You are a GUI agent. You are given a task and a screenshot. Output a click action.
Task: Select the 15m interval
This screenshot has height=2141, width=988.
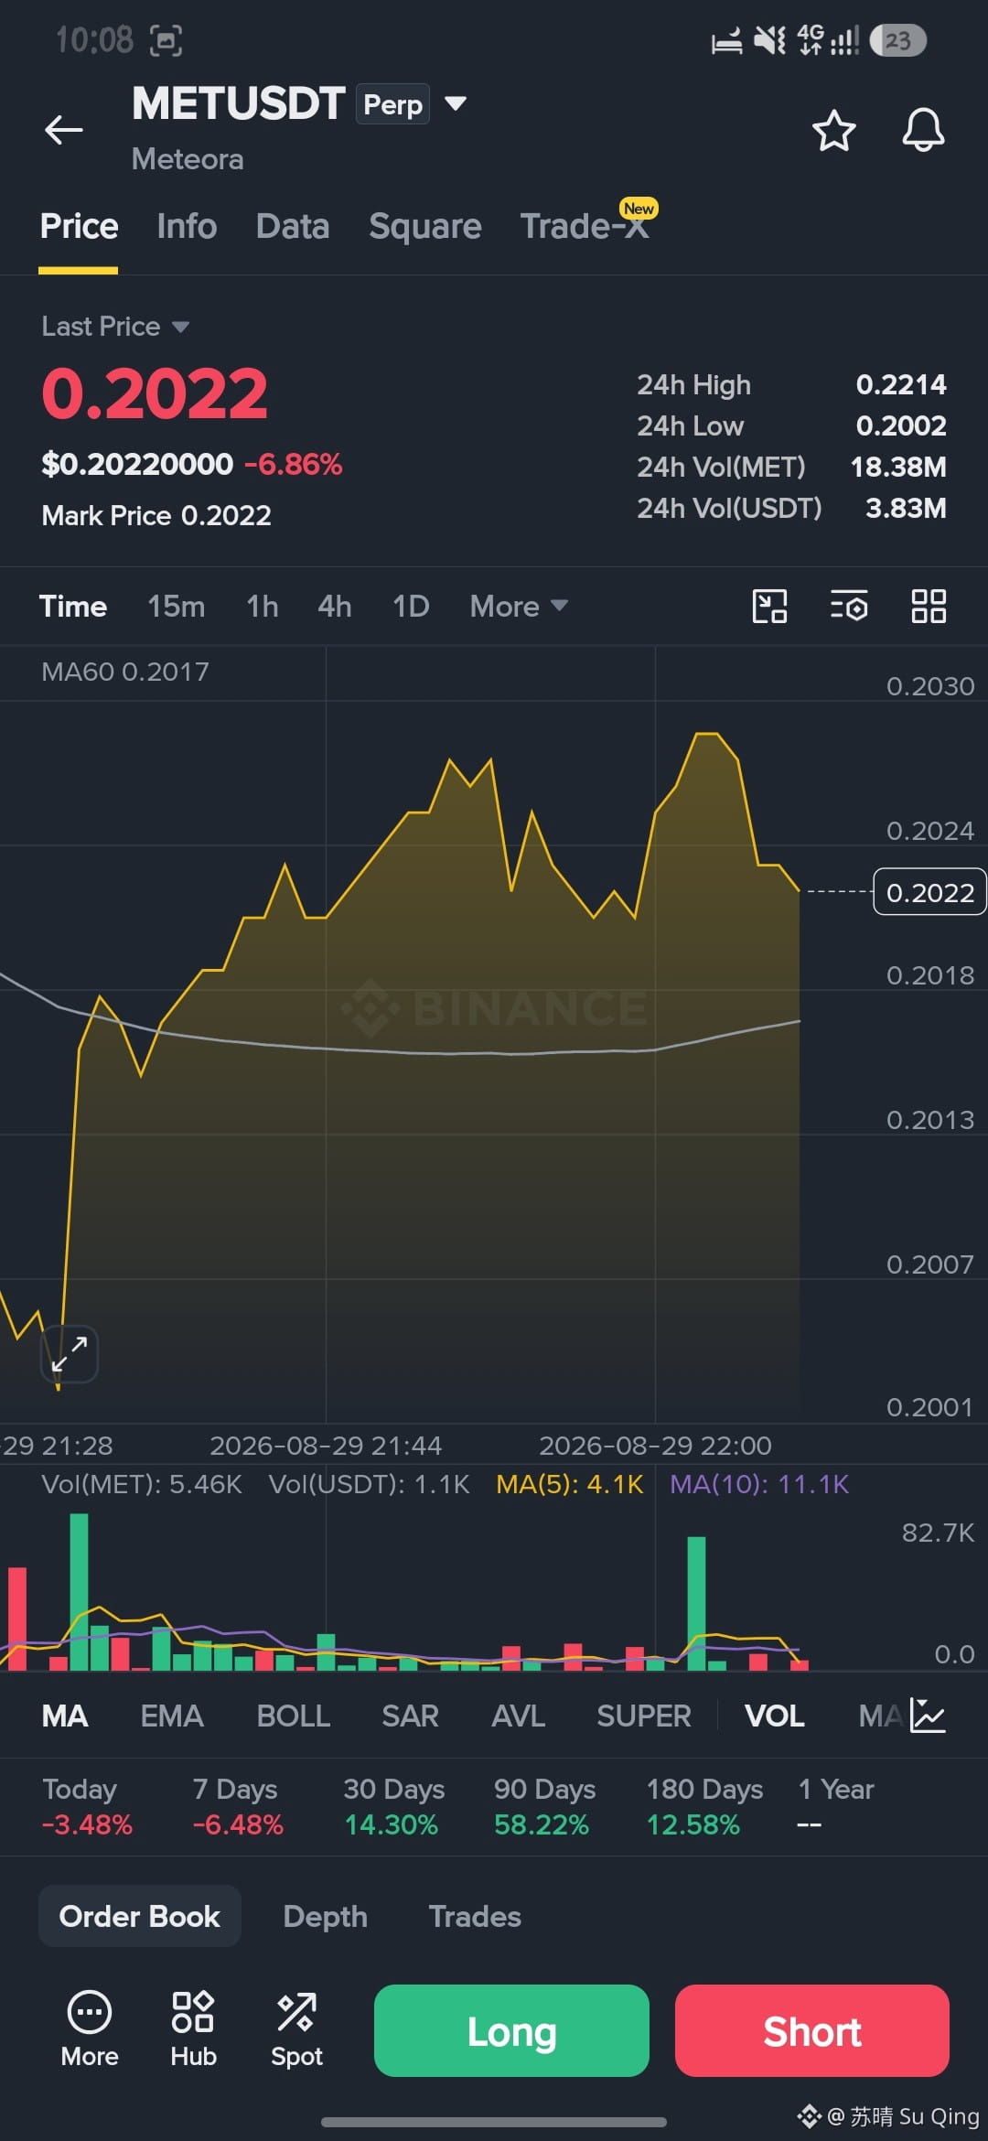tap(177, 606)
